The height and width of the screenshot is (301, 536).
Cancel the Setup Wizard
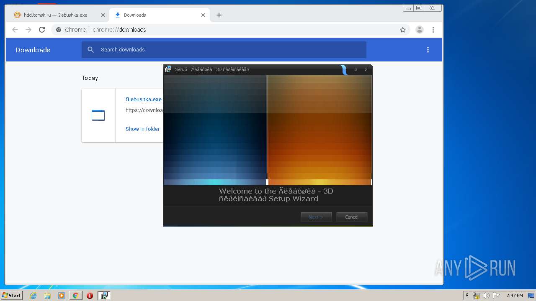tap(352, 217)
